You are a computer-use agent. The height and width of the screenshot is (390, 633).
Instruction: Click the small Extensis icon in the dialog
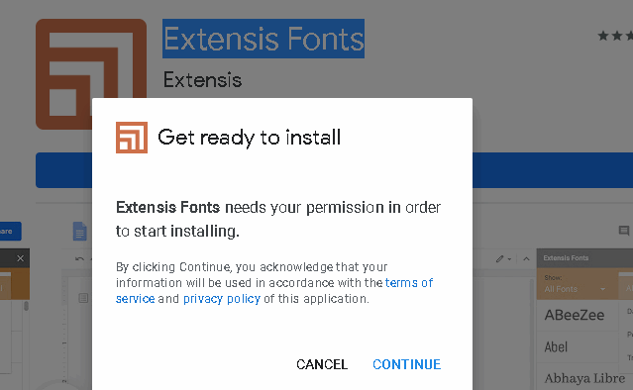(132, 138)
